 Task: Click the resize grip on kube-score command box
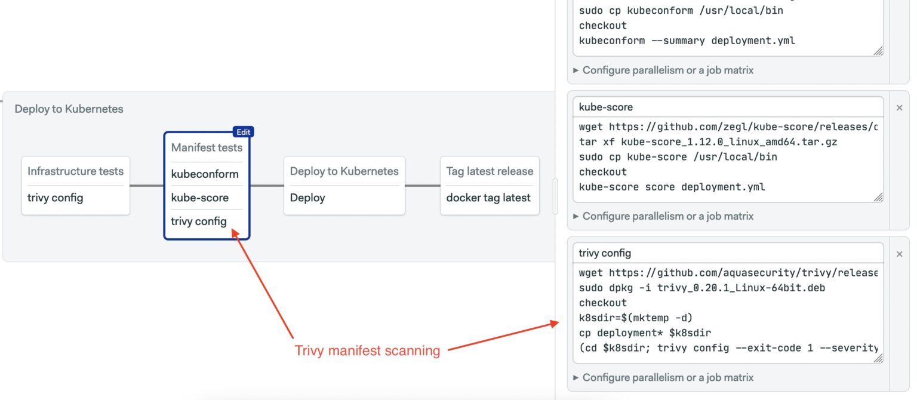(879, 197)
